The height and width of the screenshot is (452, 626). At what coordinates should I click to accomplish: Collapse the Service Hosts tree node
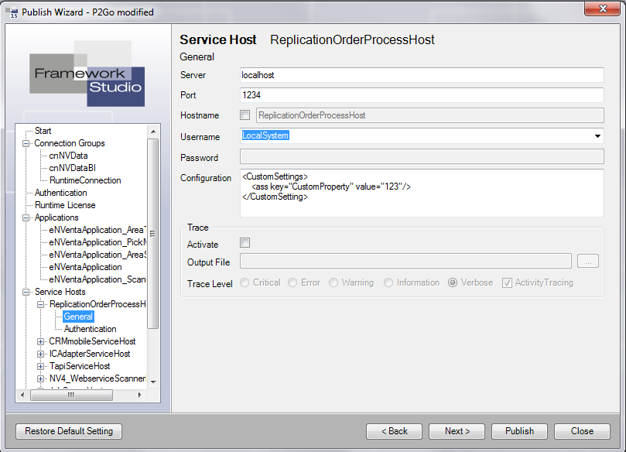[26, 292]
